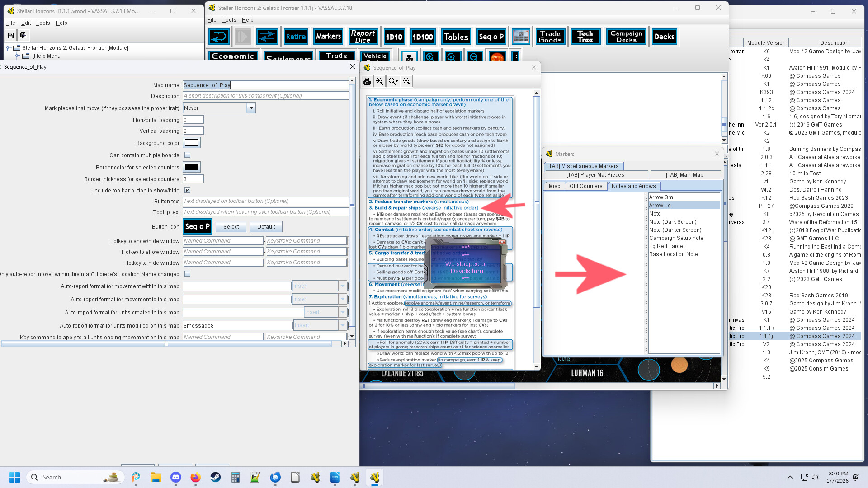Roll the 1D100 dice button

click(x=422, y=37)
